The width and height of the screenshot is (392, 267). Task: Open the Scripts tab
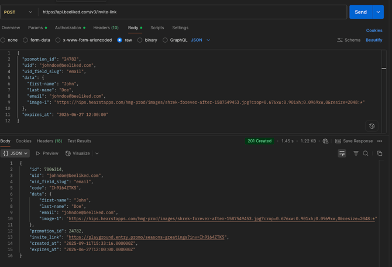click(x=157, y=28)
